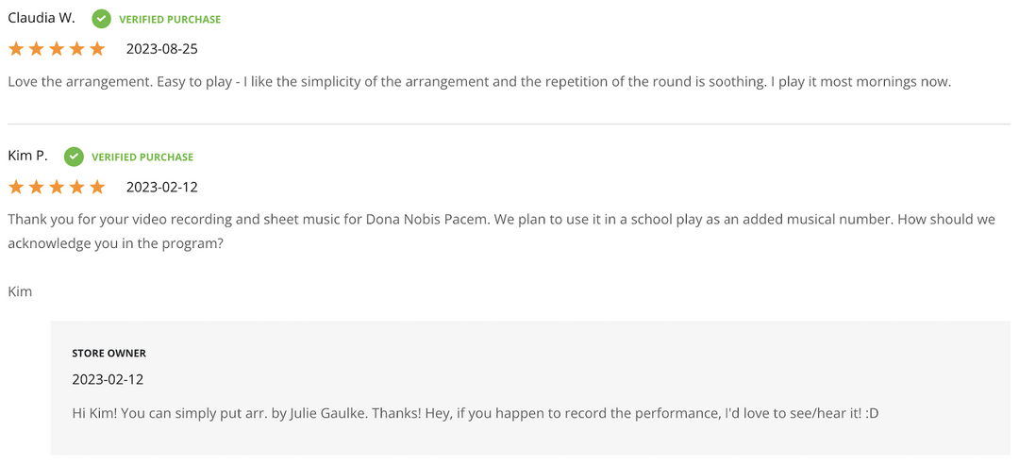This screenshot has width=1019, height=464.
Task: Click the fifth star of Kim's rating
Action: click(97, 187)
